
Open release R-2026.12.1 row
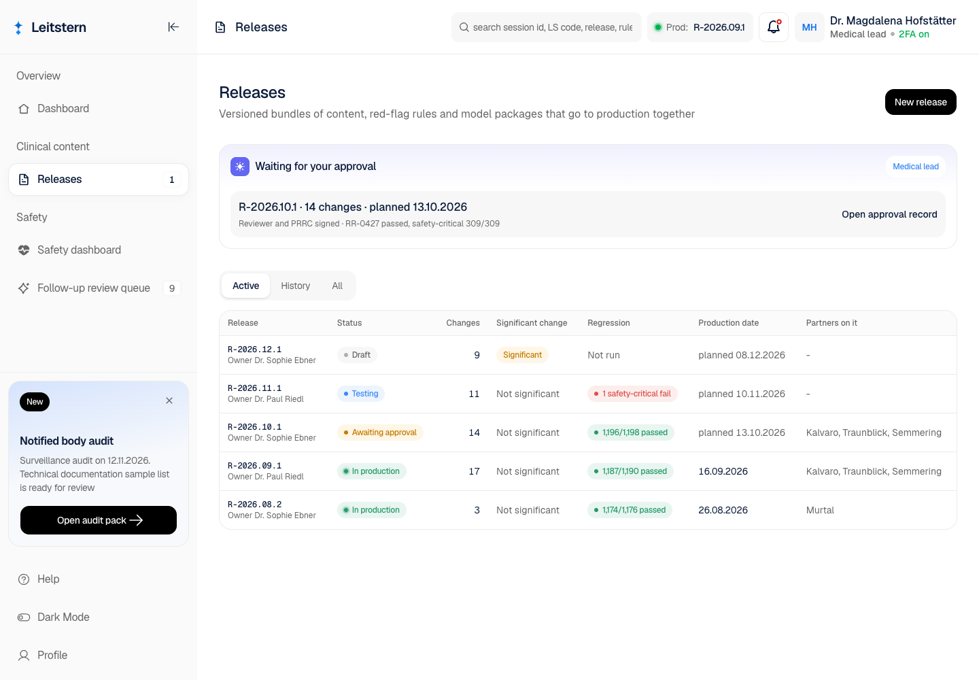tap(588, 355)
